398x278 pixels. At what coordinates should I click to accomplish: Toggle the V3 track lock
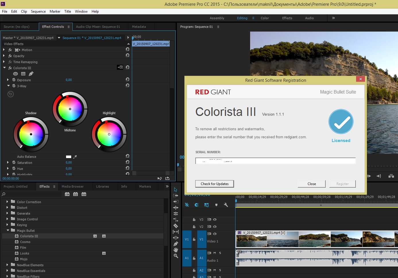point(194,219)
